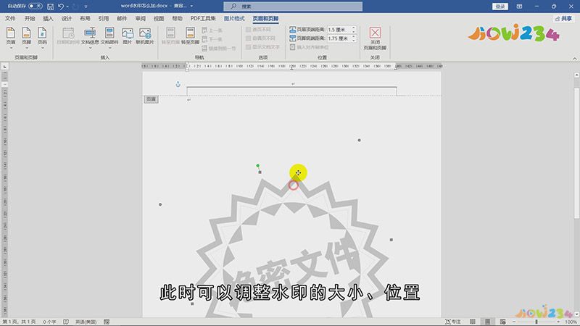Click the 下一条 next button
Screen dimensions: 580x326
tap(212, 39)
